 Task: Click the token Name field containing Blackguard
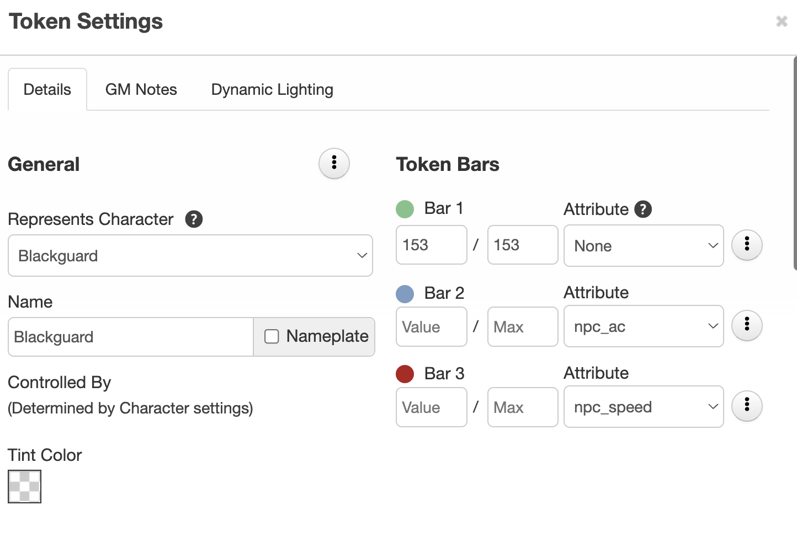(x=131, y=337)
